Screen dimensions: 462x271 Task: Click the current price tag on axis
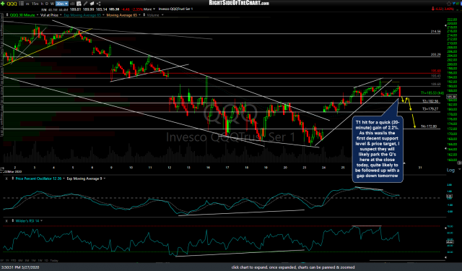click(x=451, y=96)
